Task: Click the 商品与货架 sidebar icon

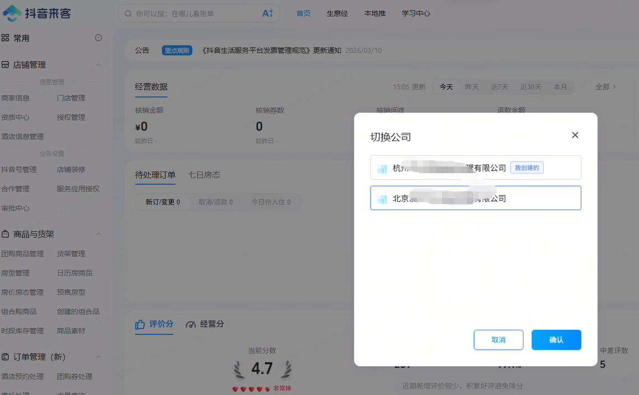Action: [x=7, y=234]
